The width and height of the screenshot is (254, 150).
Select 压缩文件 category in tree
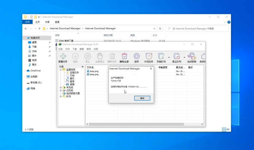click(x=74, y=73)
